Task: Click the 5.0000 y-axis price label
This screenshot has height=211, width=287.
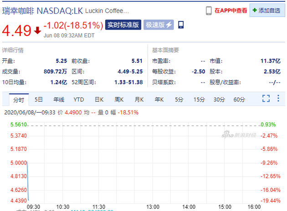Action: (x=19, y=163)
